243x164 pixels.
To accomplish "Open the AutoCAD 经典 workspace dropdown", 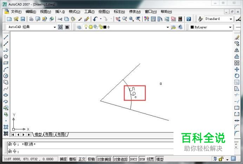I will click(54, 27).
